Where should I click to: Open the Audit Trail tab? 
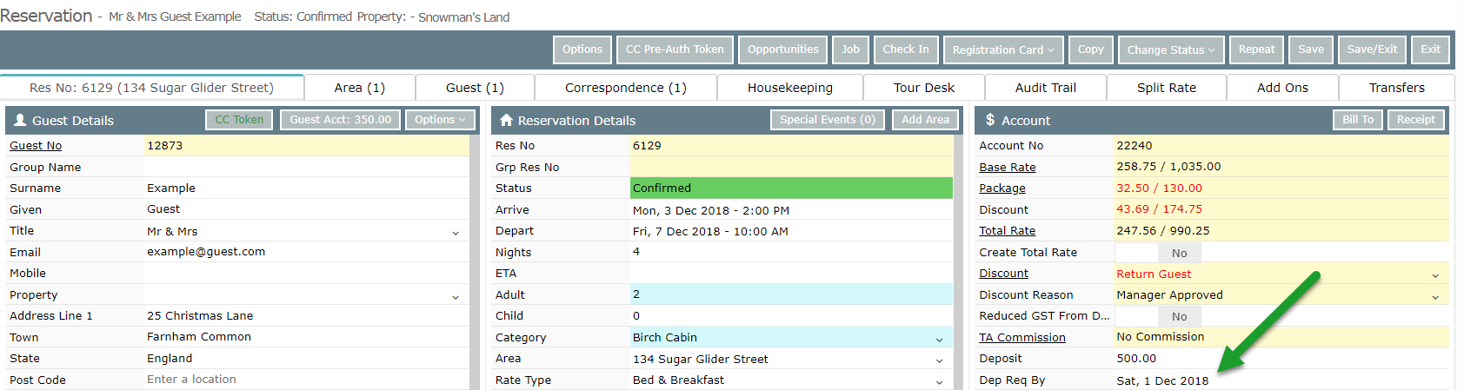[x=1045, y=88]
